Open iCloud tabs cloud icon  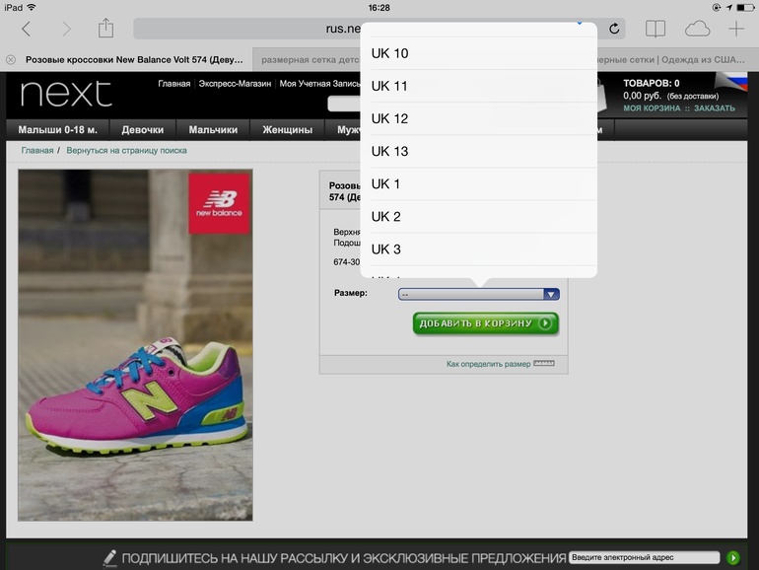tap(697, 29)
